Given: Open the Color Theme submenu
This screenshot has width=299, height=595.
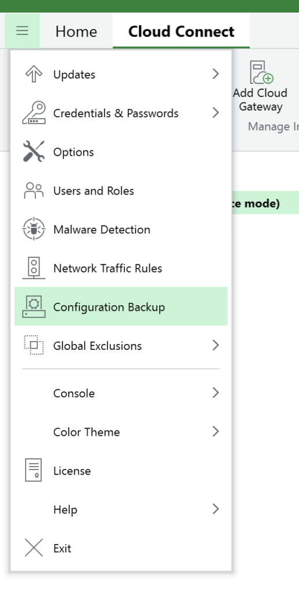Looking at the screenshot, I should 121,432.
